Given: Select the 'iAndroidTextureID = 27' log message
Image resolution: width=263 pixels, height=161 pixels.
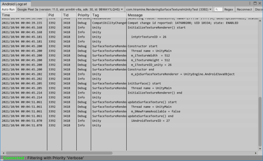Looking at the screenshot, I should [x=150, y=121].
